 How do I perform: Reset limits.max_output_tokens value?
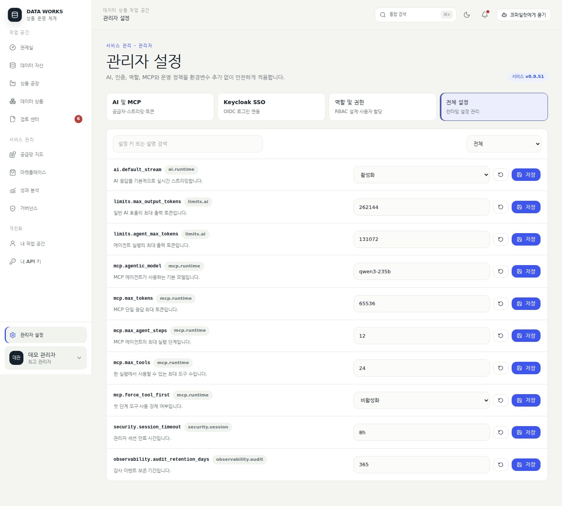coord(501,207)
